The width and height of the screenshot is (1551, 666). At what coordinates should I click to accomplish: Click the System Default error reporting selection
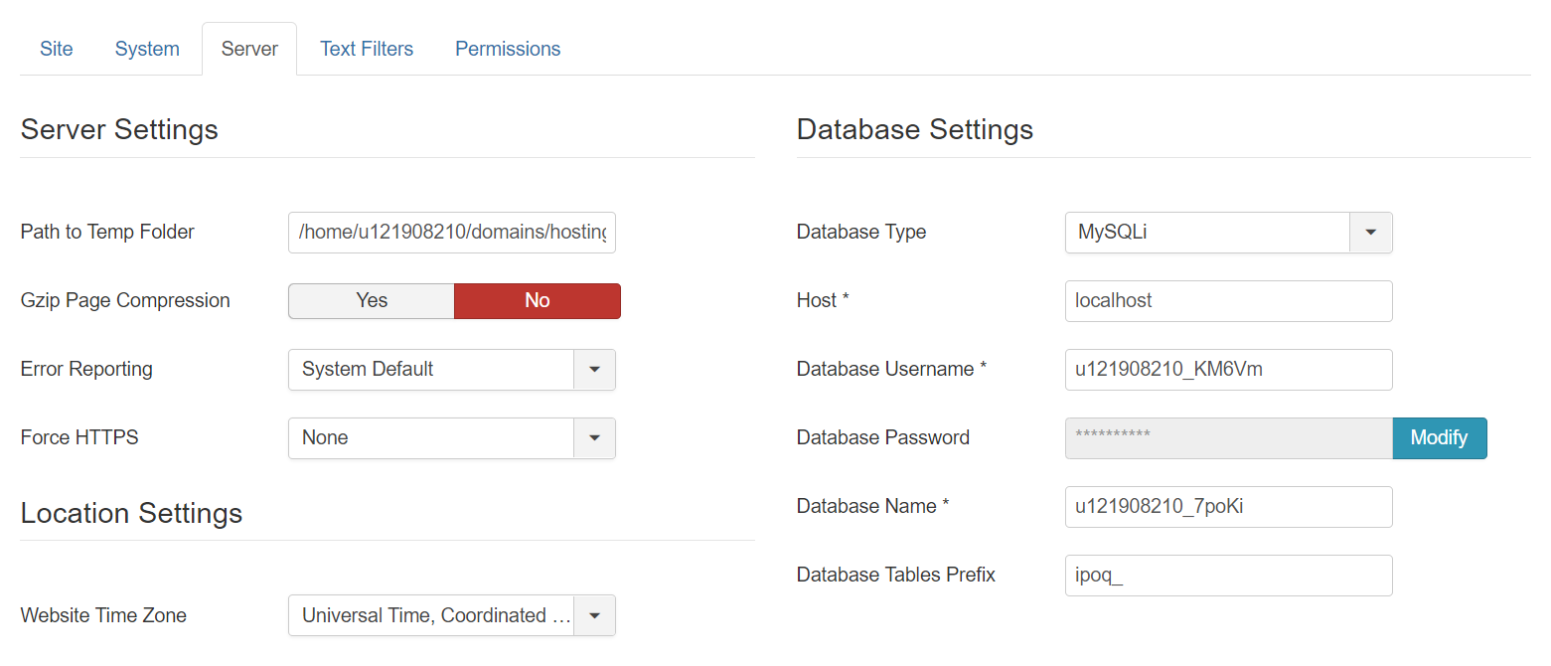[x=431, y=370]
